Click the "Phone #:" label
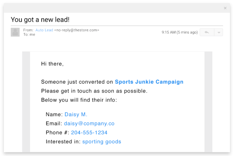The width and height of the screenshot is (233, 156). click(x=57, y=133)
